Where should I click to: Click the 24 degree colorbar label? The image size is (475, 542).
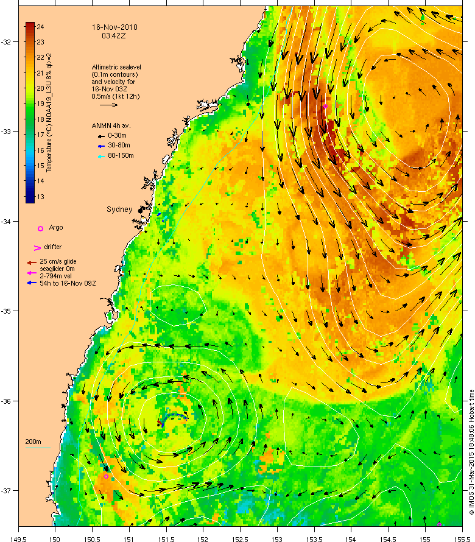[x=40, y=27]
